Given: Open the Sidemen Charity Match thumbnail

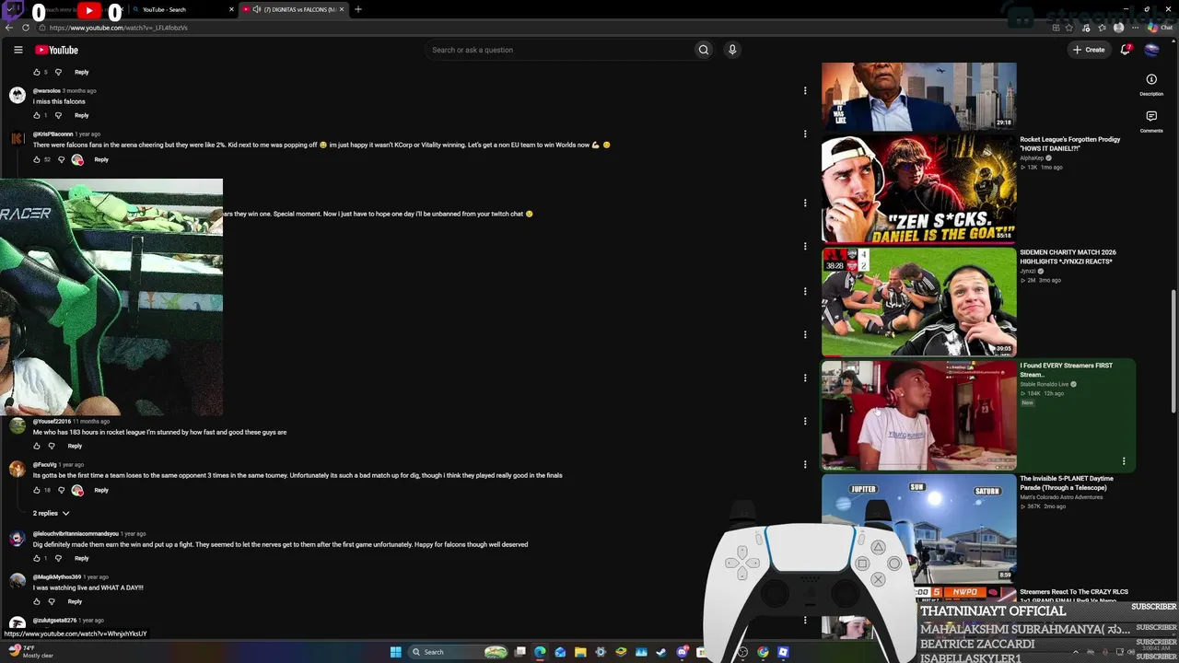Looking at the screenshot, I should 919,302.
